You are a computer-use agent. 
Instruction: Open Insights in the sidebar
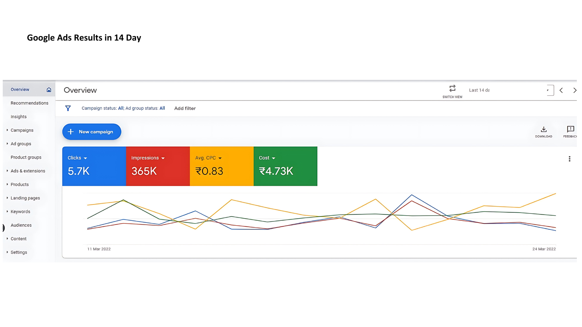click(18, 117)
